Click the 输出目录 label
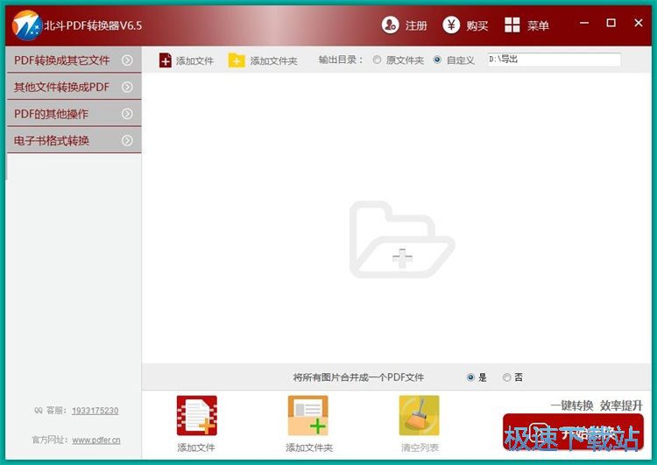The image size is (657, 465). pyautogui.click(x=340, y=60)
